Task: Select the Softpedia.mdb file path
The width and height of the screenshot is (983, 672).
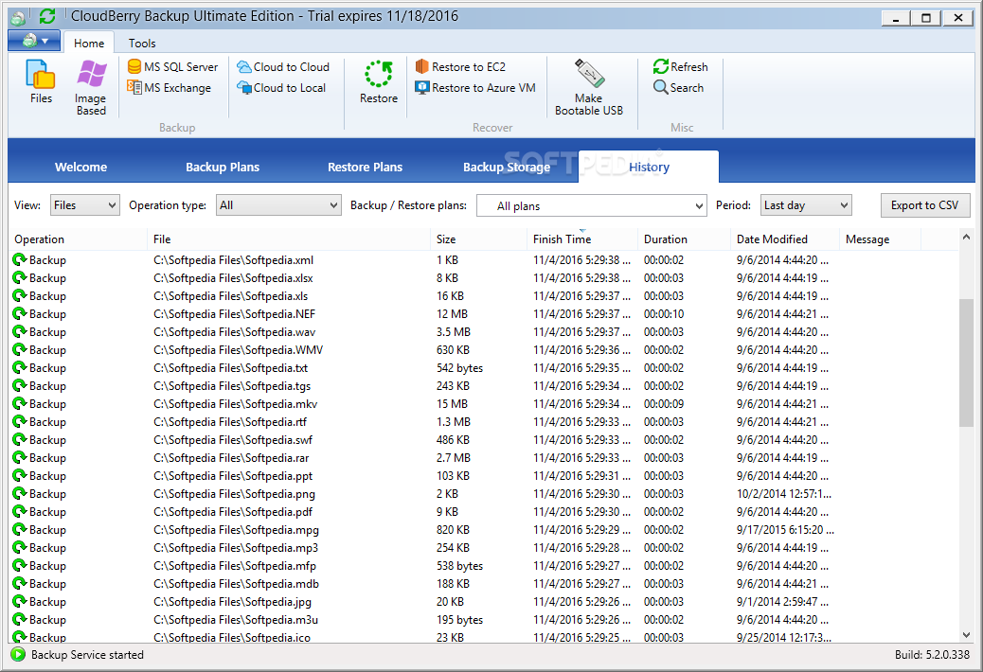Action: pos(237,583)
